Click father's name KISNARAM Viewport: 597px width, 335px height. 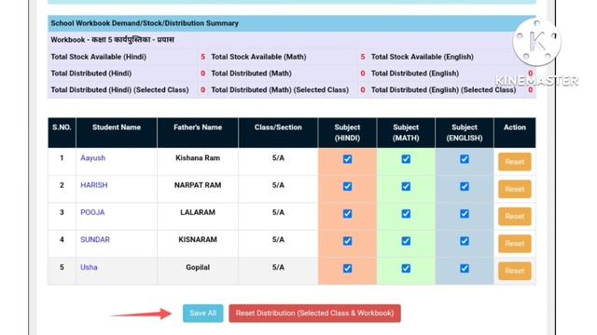[x=198, y=240]
